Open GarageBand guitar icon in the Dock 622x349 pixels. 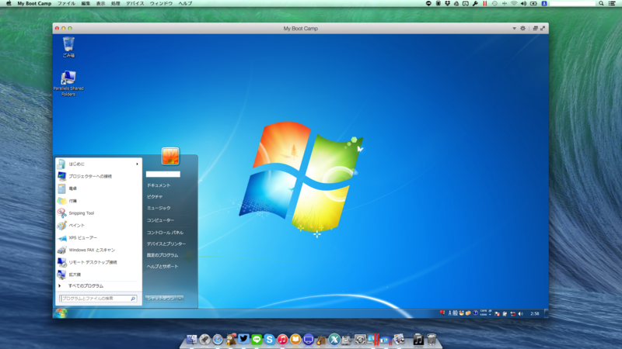point(321,339)
